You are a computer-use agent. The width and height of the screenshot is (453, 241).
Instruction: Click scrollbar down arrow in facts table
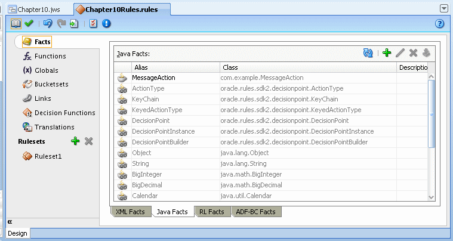coord(432,197)
